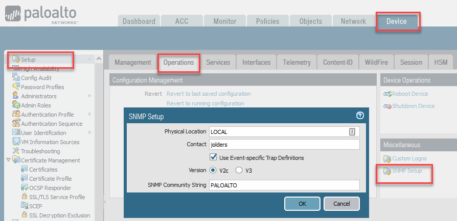Select the V2c version radio button
Viewport: 457px width, 221px height.
[213, 171]
